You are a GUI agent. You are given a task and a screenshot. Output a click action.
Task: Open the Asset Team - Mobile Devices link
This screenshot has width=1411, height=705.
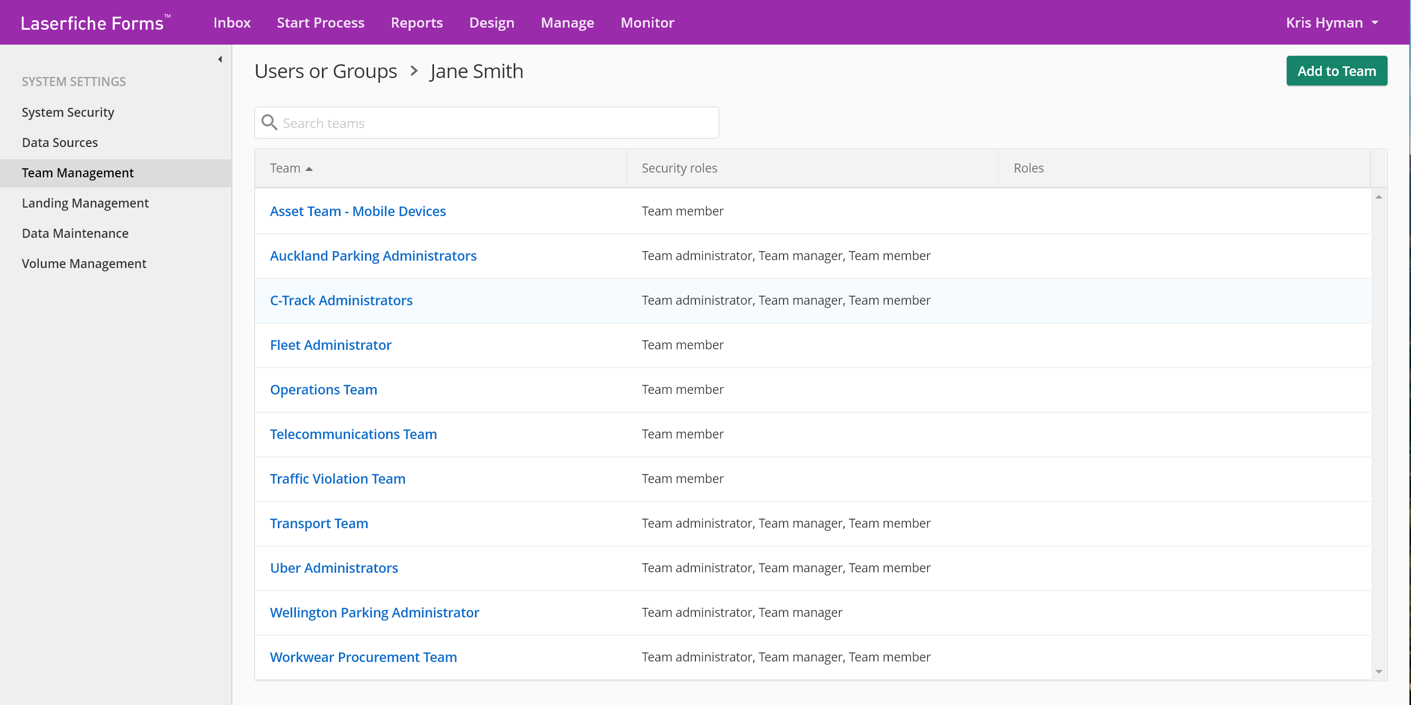click(358, 211)
